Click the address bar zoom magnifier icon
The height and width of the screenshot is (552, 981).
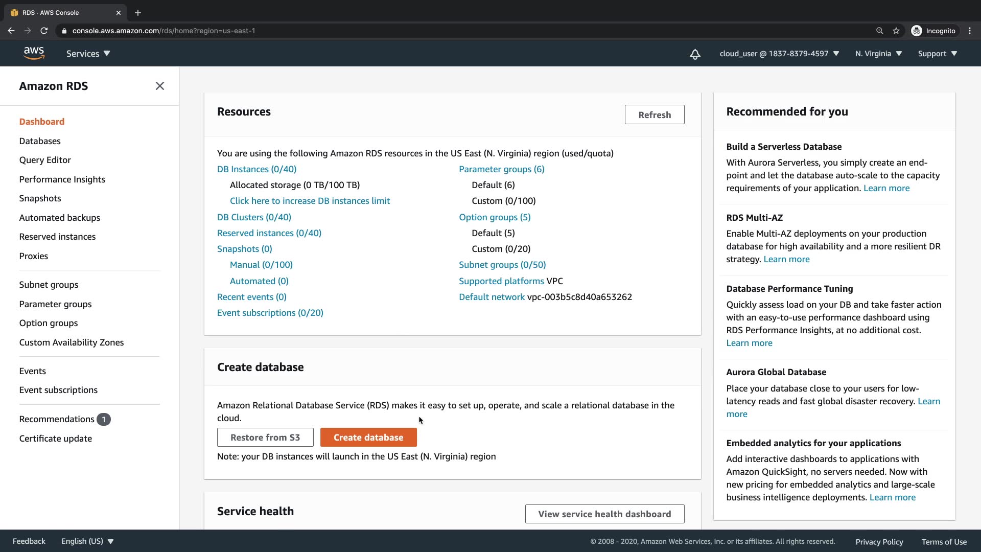click(x=879, y=31)
